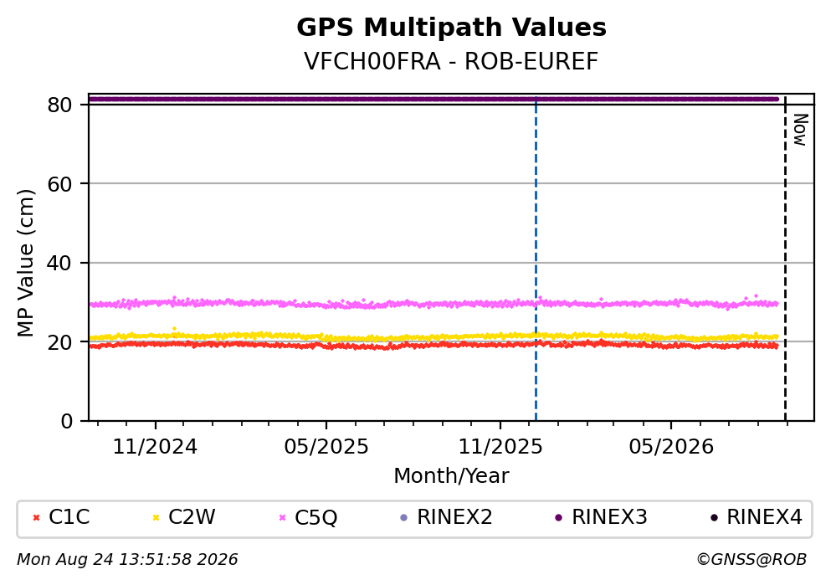The height and width of the screenshot is (585, 831).
Task: Click the purple RINEX3 band at top
Action: (433, 99)
